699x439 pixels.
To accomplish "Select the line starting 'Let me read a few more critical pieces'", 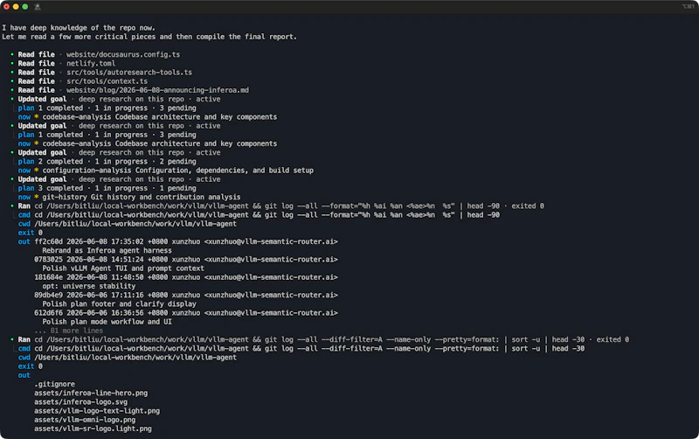I will pos(149,37).
